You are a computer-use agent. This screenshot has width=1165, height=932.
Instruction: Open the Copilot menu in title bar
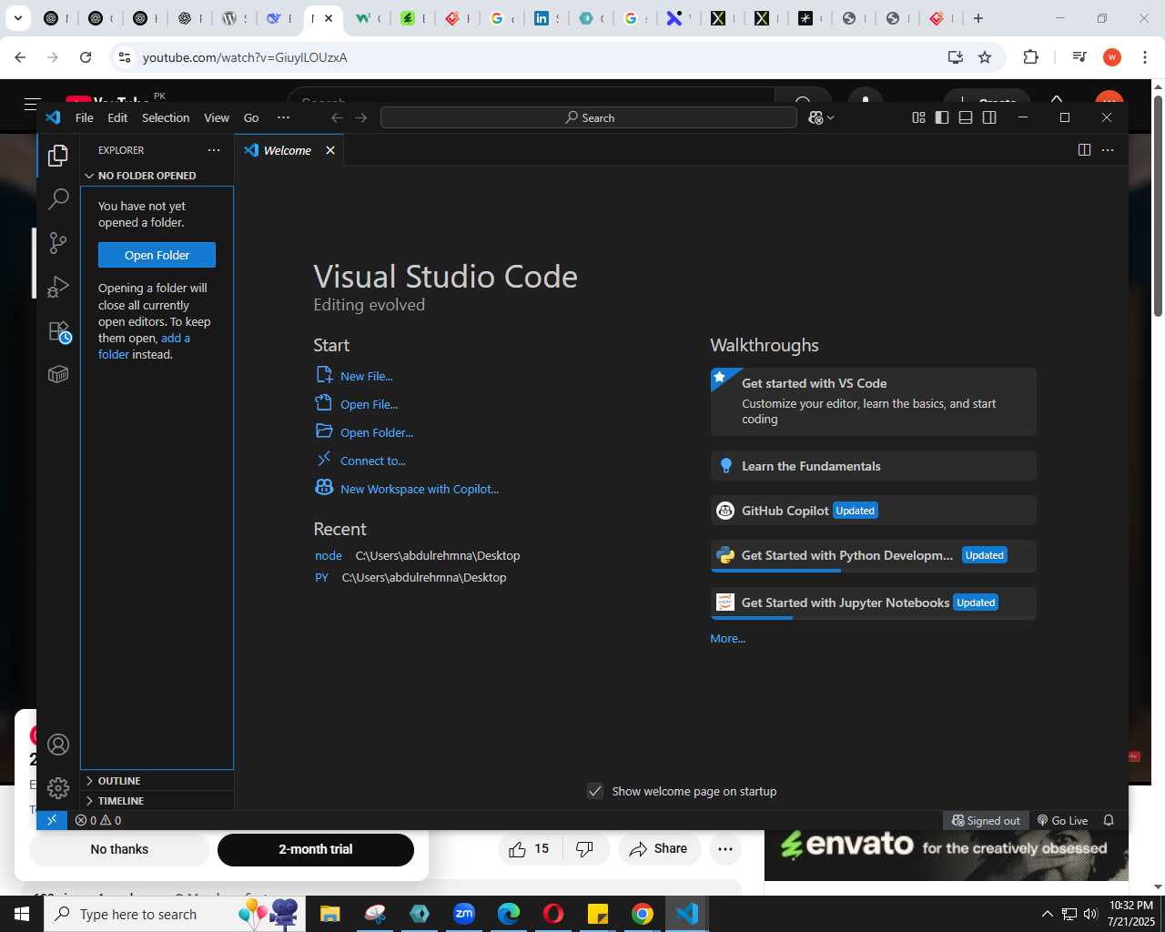[821, 117]
